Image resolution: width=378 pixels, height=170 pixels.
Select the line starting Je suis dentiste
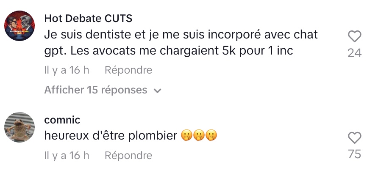pos(181,35)
